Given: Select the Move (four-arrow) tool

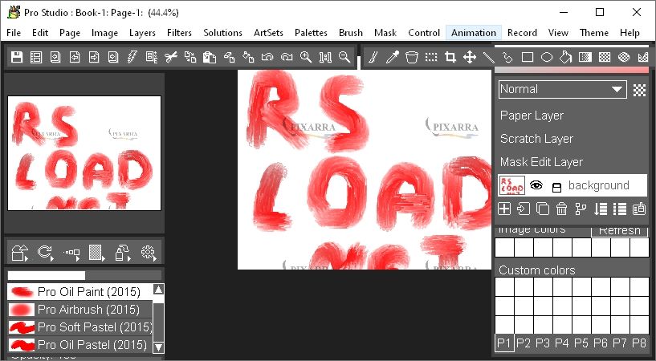Looking at the screenshot, I should pyautogui.click(x=470, y=57).
